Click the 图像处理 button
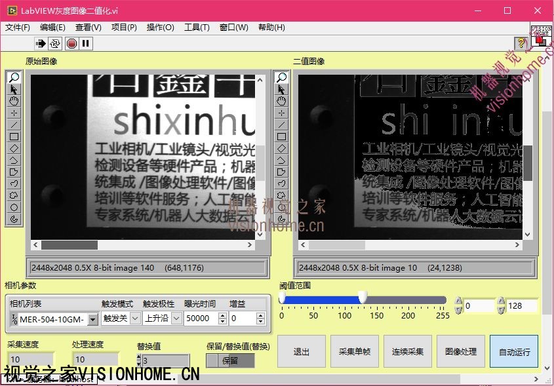The height and width of the screenshot is (386, 554). (x=462, y=351)
